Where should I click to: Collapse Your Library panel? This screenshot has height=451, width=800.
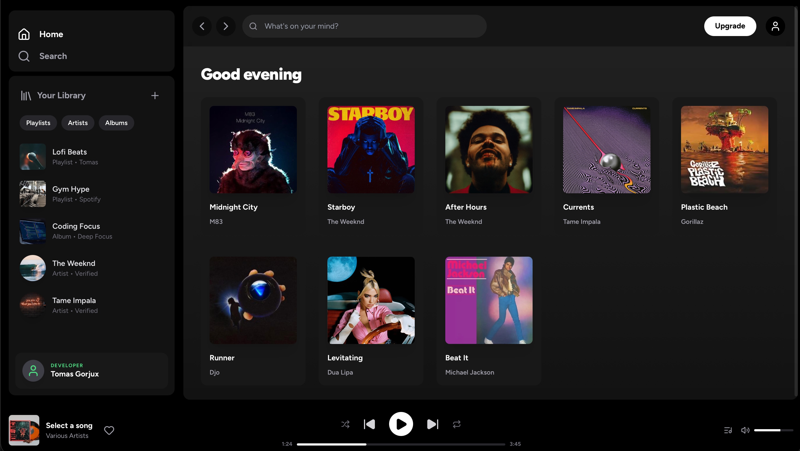point(26,96)
